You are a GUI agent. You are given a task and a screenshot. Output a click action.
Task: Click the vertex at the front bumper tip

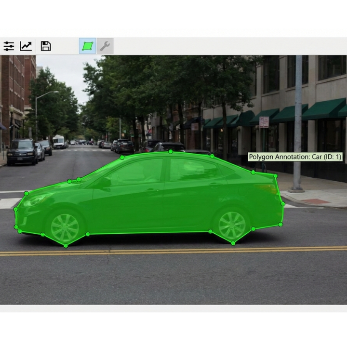click(16, 210)
